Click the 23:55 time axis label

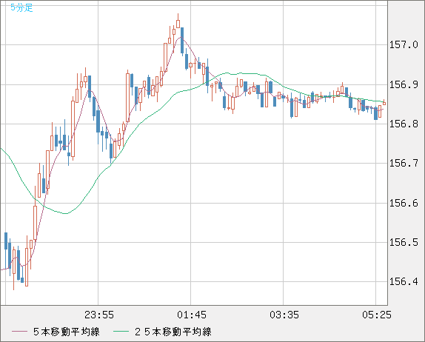(x=99, y=315)
